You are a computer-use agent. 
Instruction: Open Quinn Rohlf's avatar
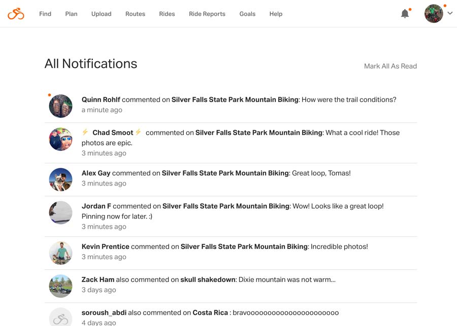click(x=60, y=106)
